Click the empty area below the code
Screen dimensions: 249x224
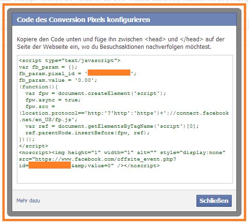coord(125,176)
